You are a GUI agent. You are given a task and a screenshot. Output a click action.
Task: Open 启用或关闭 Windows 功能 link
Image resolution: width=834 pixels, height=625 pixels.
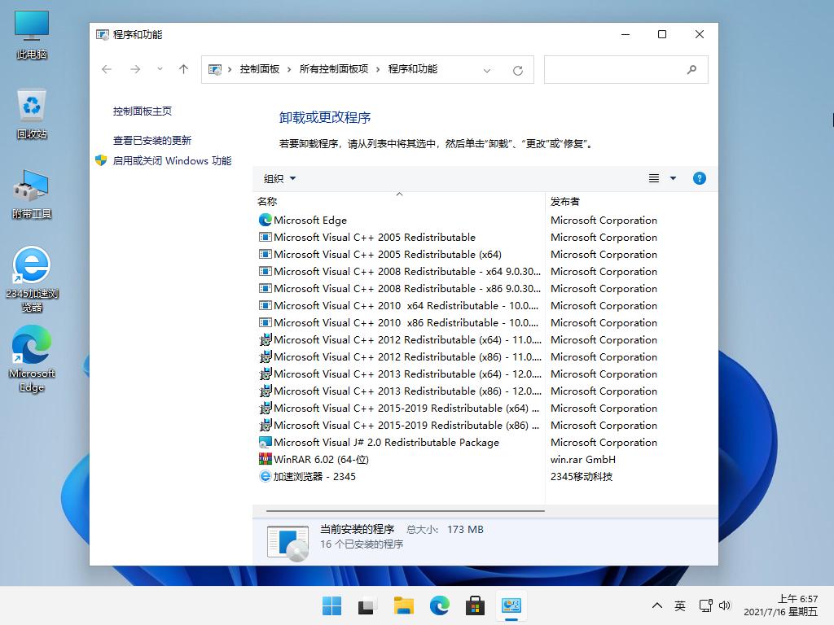pos(172,160)
